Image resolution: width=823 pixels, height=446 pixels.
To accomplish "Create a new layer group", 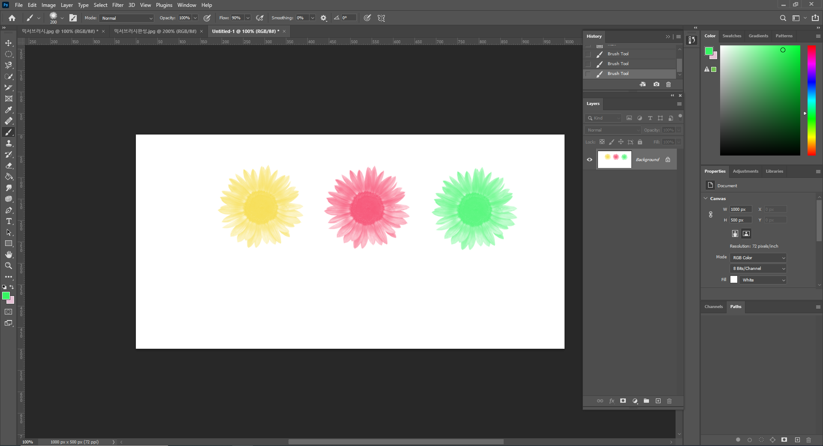I will [x=646, y=401].
